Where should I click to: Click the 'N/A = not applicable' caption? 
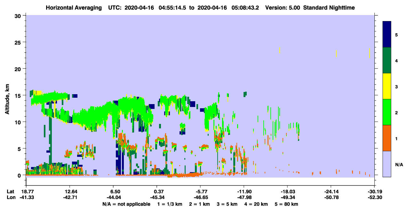pos(126,204)
